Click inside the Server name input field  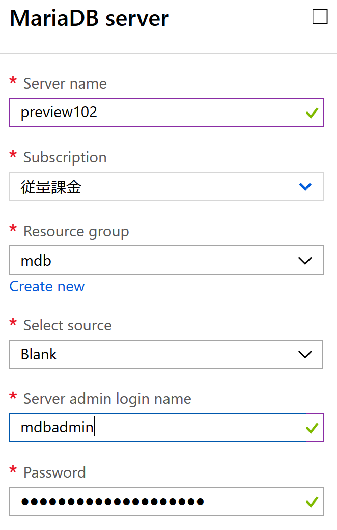coord(153,113)
